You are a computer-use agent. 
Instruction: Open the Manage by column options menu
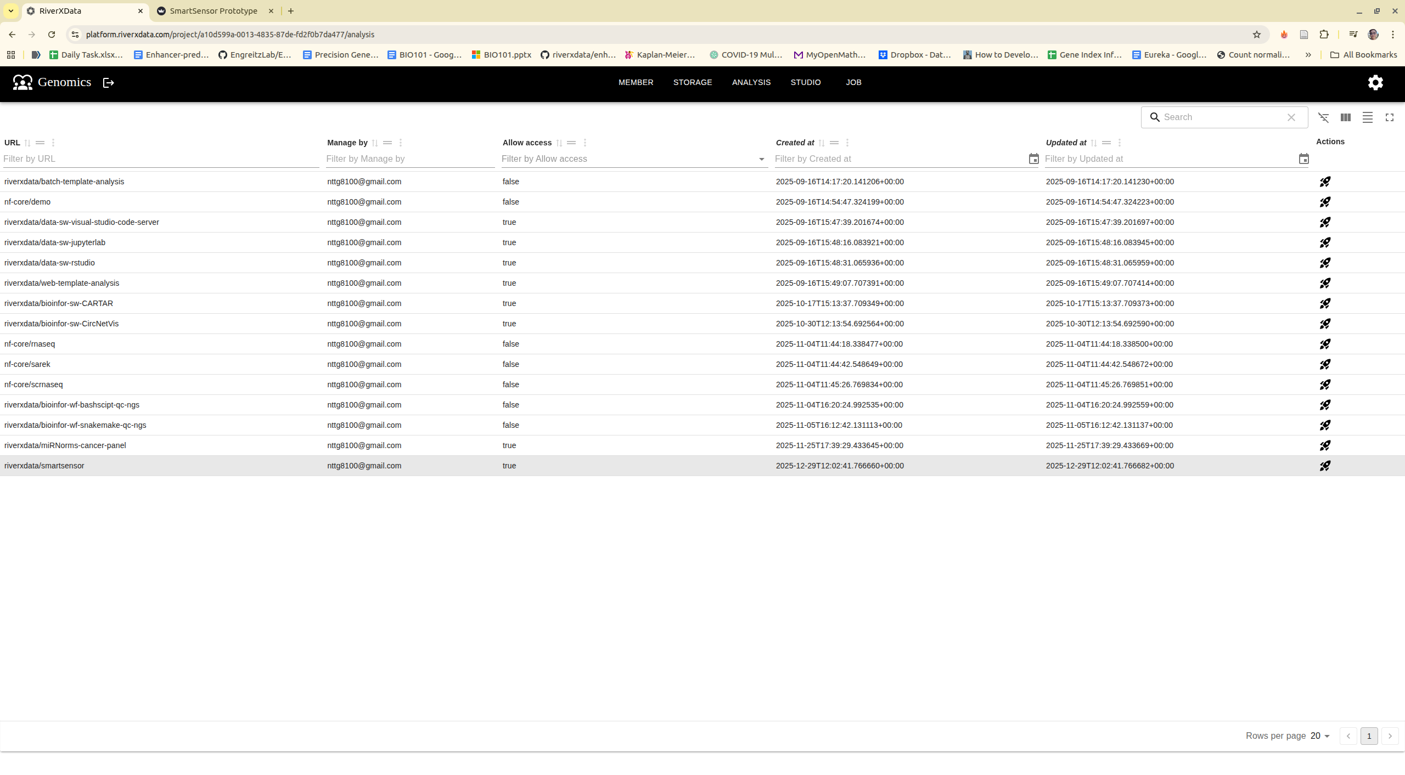pos(401,143)
